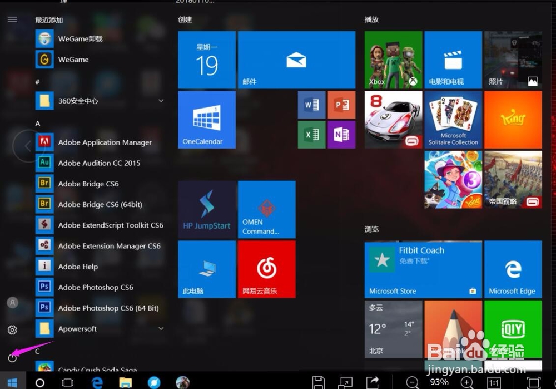
Task: Open the calendar tile showing 19
Action: click(x=207, y=60)
